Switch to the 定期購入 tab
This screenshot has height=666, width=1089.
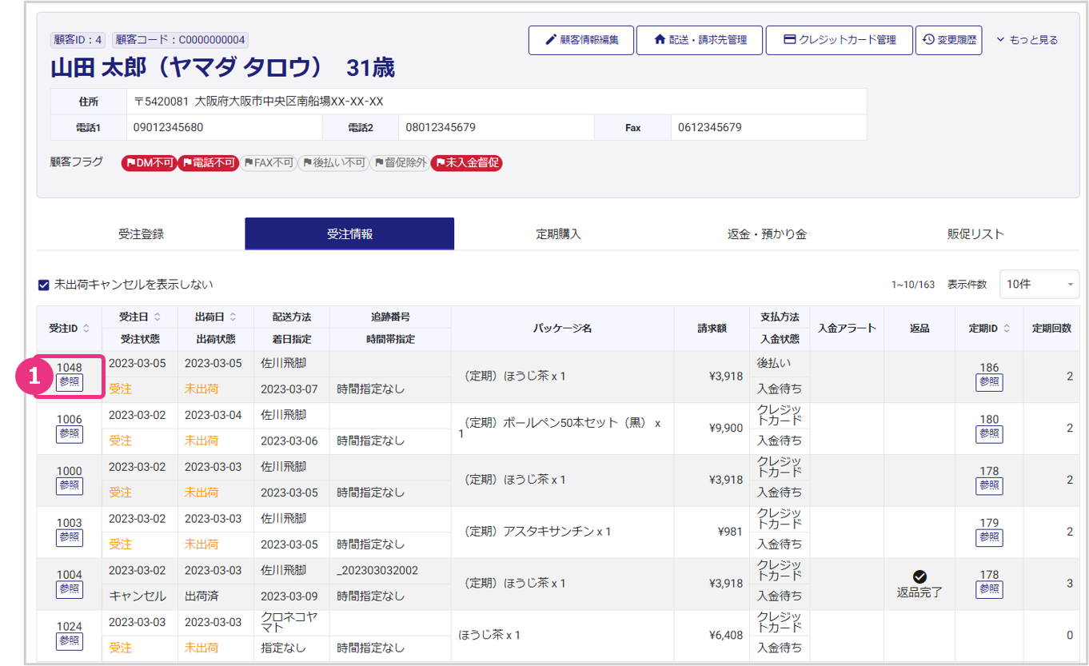click(558, 234)
